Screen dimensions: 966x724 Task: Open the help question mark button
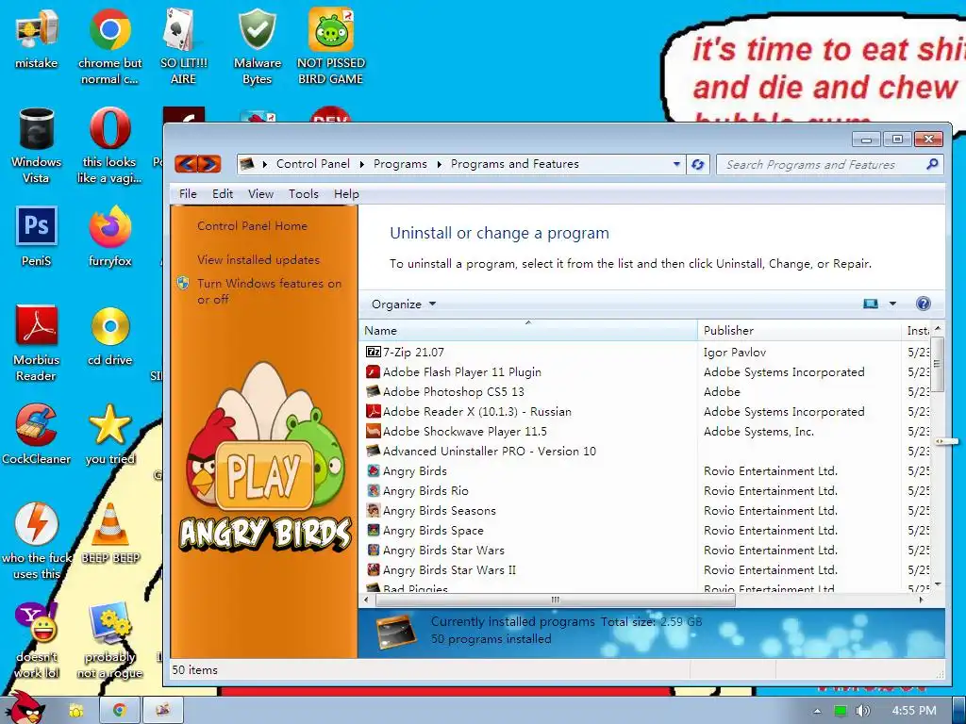(923, 304)
